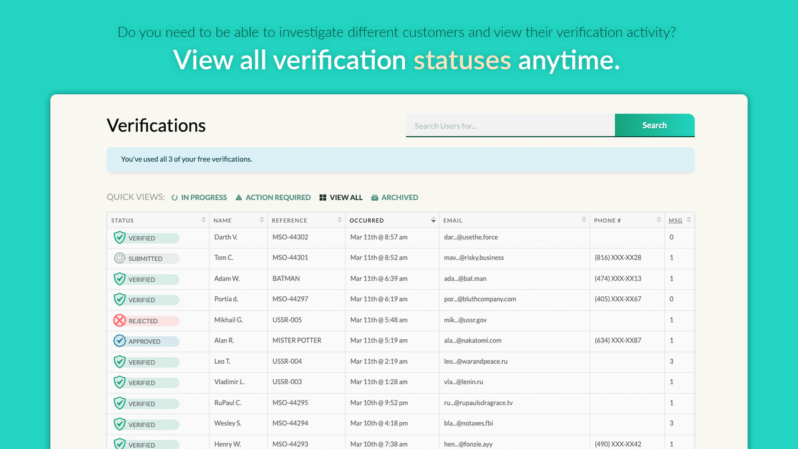Sort table by Reference column arrows

340,220
